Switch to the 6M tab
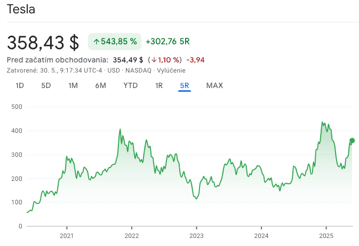The height and width of the screenshot is (246, 359). tap(100, 85)
